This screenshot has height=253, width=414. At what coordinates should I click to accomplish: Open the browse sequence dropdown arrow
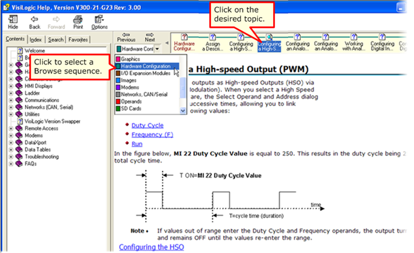[157, 49]
